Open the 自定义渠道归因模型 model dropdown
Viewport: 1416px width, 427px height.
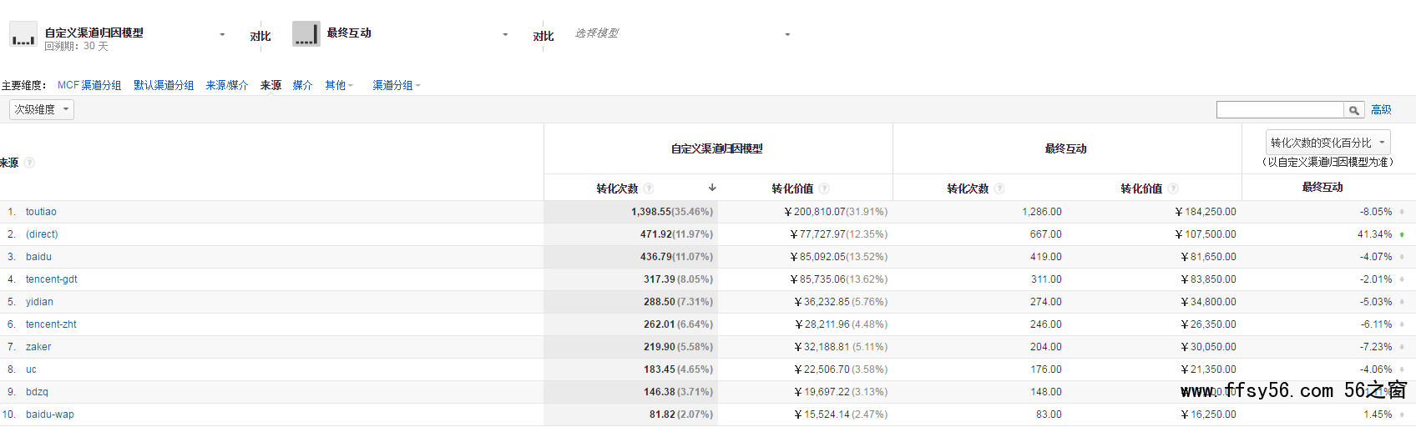[222, 34]
